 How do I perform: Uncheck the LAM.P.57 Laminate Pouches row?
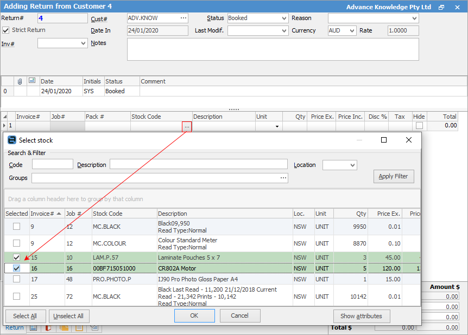(16, 257)
